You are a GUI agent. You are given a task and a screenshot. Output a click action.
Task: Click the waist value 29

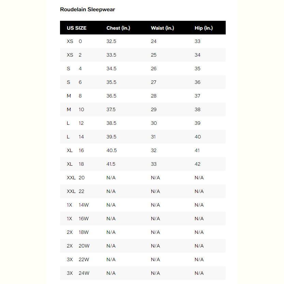[x=154, y=109]
